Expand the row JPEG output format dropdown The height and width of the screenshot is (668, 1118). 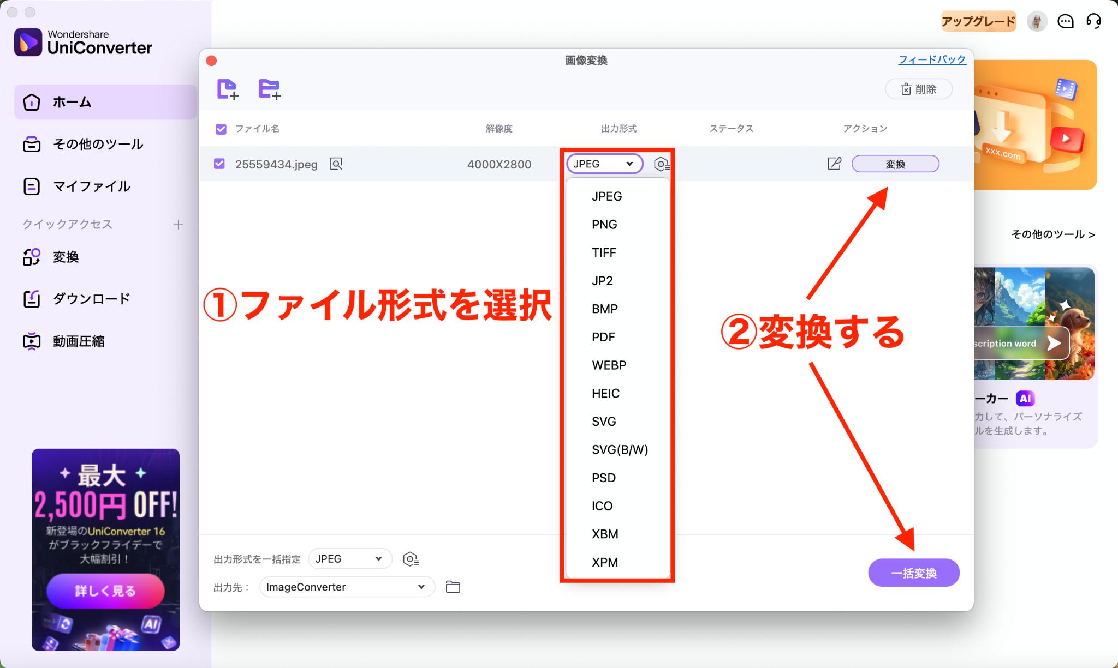(604, 164)
